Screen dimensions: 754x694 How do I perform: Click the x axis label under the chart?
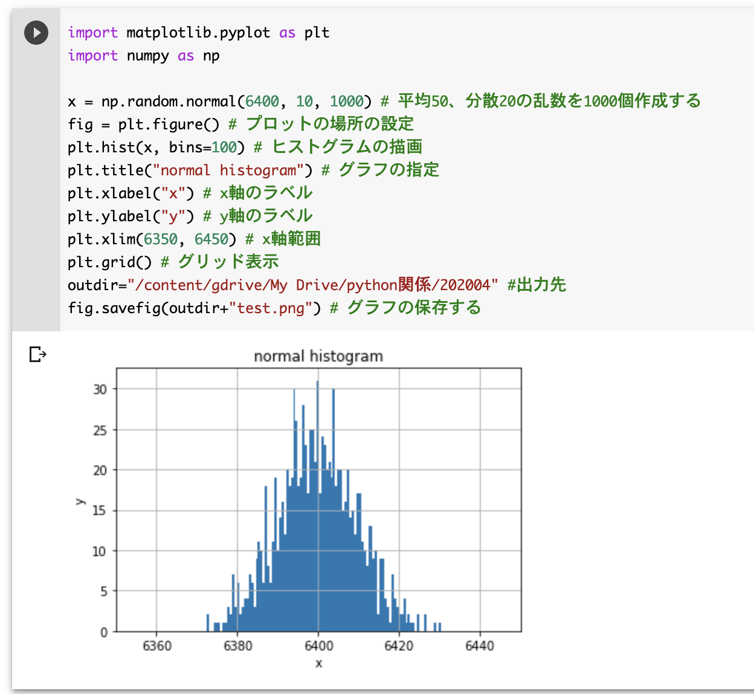point(320,663)
